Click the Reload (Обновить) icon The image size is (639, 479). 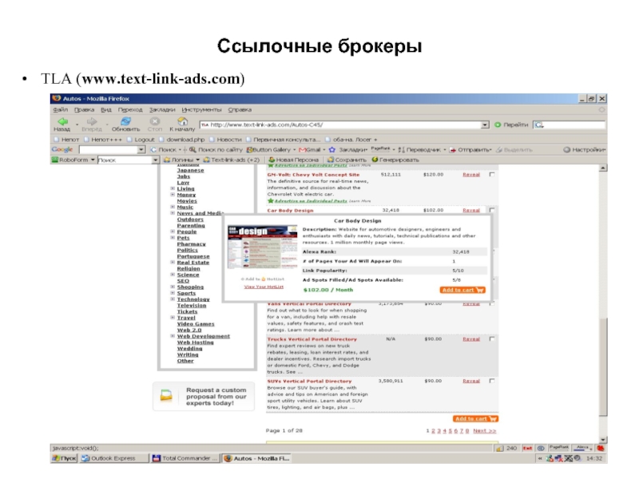point(125,121)
